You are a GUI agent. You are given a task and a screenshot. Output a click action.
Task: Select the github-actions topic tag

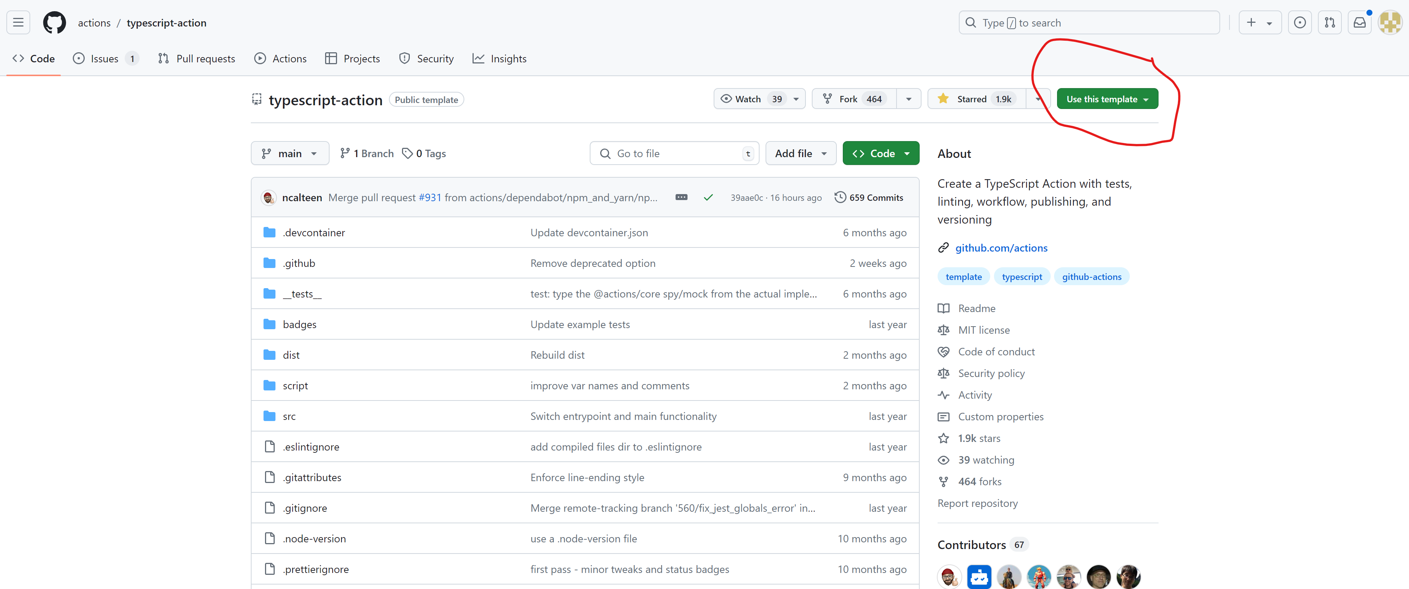(1091, 277)
